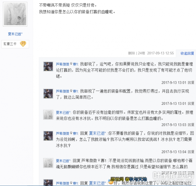Reply to the first 13:01 comment via 回复
This screenshot has height=186, width=196.
coord(191,83)
